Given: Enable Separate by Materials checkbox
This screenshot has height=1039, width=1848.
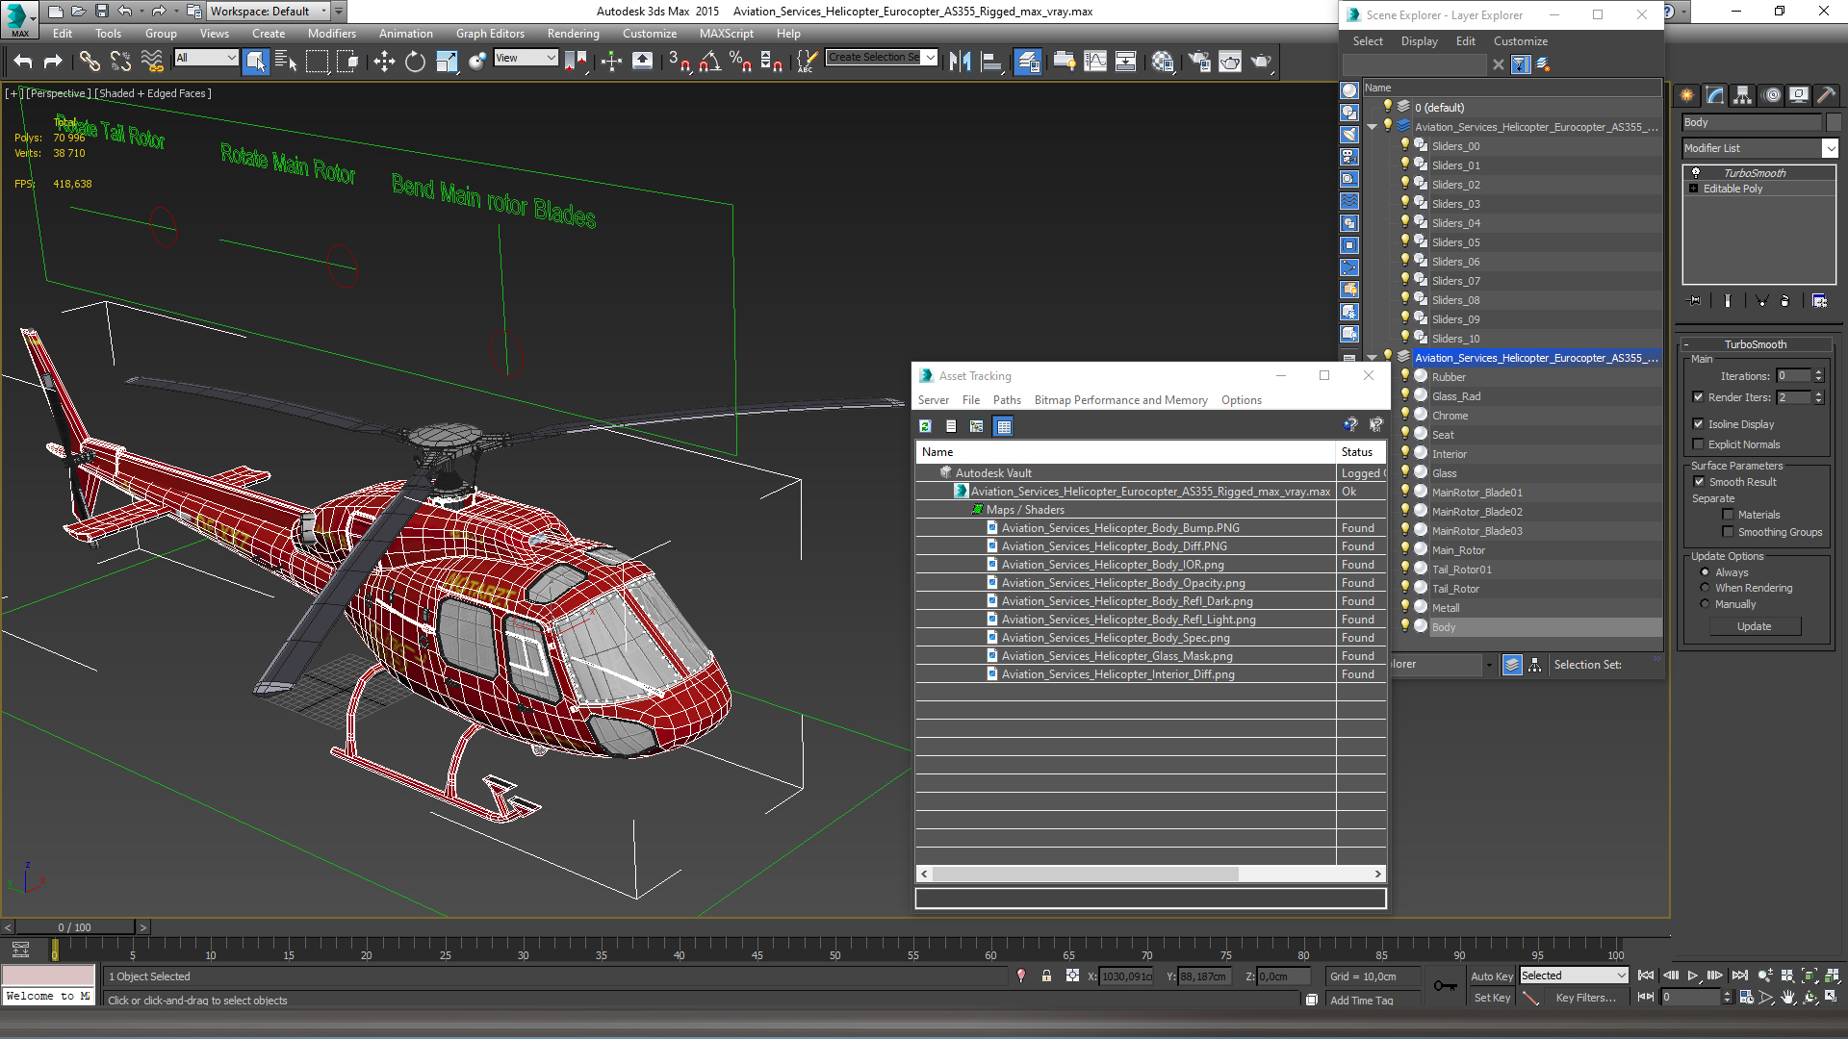Looking at the screenshot, I should coord(1728,515).
